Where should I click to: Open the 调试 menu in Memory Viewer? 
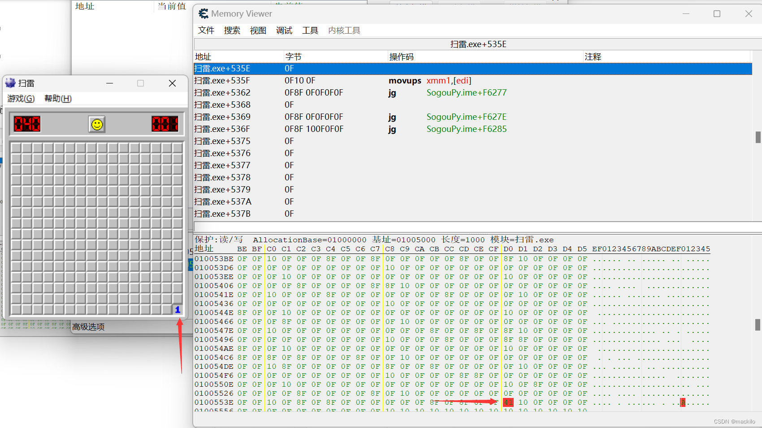tap(284, 31)
